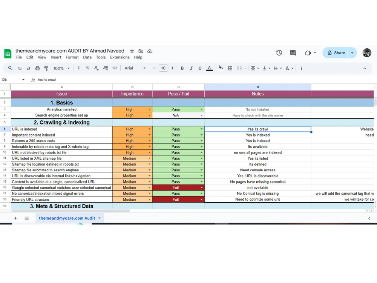Click the video call camera icon
Screen dimensions: 377x283
coord(308,53)
